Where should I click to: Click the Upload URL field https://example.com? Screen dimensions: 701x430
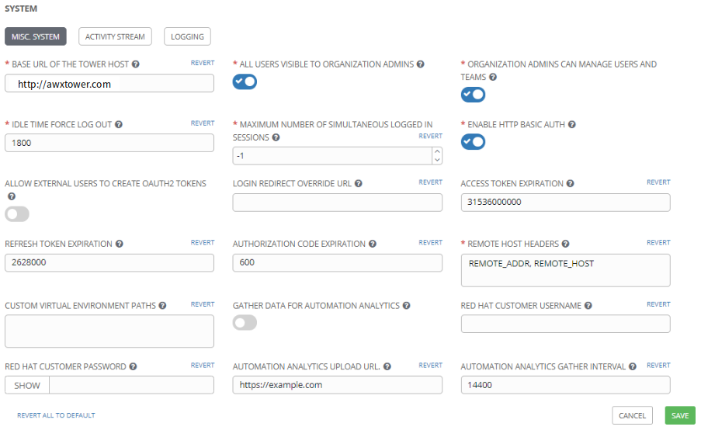tap(338, 385)
